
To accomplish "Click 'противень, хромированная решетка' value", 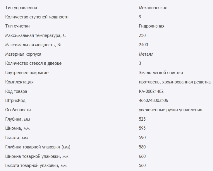I will point(175,82).
